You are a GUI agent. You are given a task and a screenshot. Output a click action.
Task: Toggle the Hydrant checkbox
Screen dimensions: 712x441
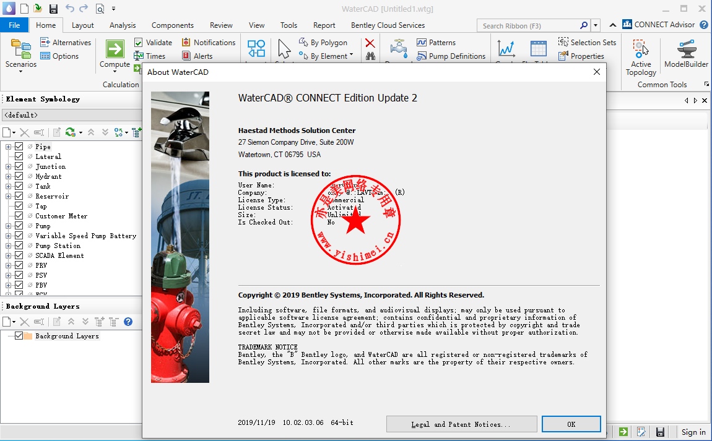point(19,176)
